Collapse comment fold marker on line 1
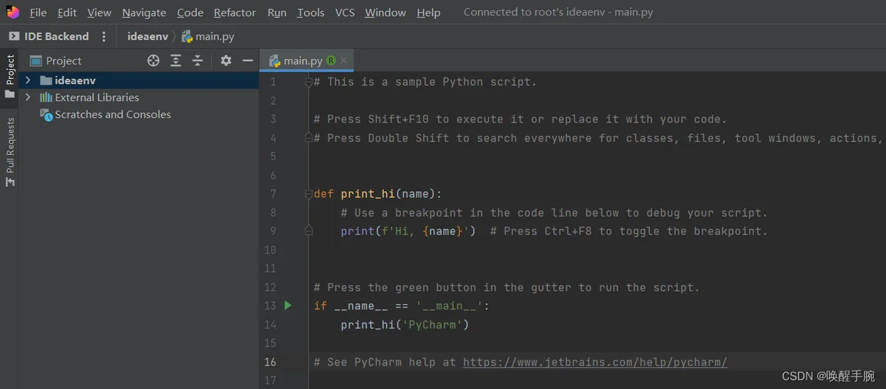Viewport: 886px width, 389px height. 309,82
